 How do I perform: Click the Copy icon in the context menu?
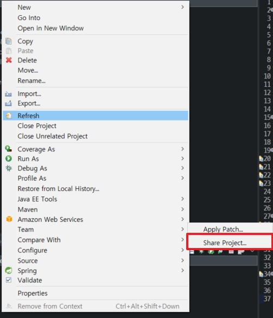(x=9, y=41)
